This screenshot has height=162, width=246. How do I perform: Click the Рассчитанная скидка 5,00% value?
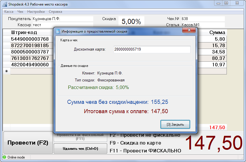pos(122,87)
